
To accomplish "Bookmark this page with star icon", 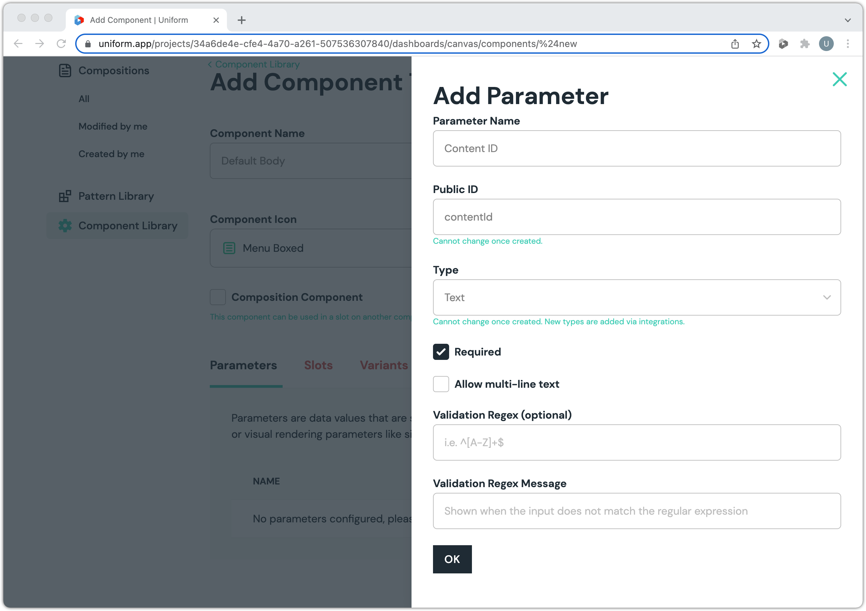I will click(x=756, y=44).
